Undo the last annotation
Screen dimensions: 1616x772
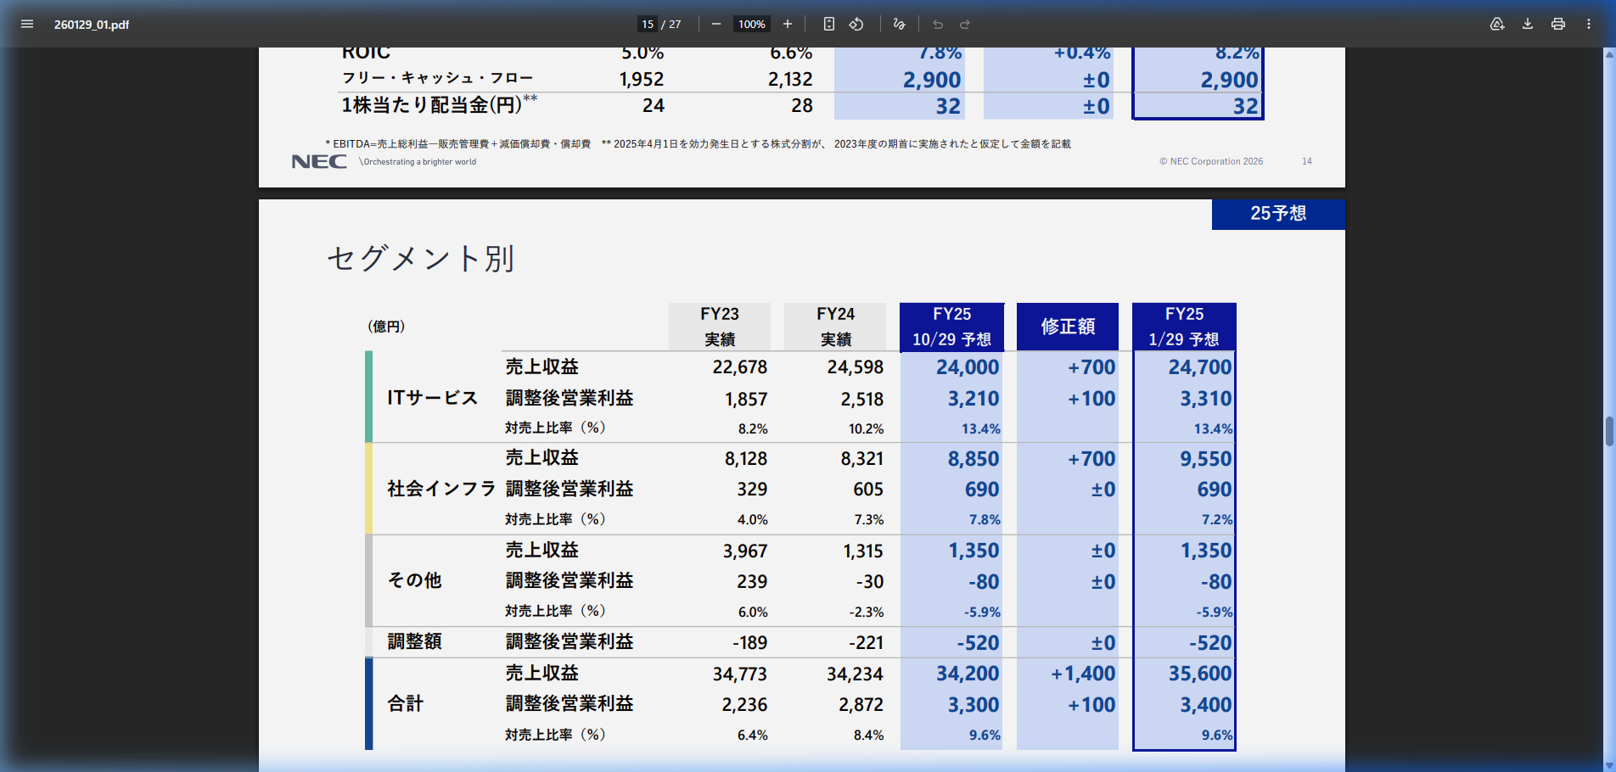(x=937, y=24)
